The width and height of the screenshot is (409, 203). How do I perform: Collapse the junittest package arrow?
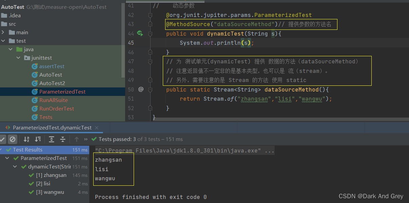coord(18,58)
